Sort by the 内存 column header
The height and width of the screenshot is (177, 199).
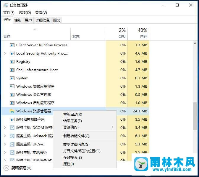tap(138, 34)
